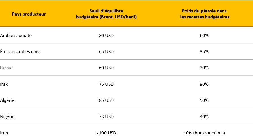Select the 'Algérie' row label
The height and width of the screenshot is (140, 253).
(x=7, y=100)
